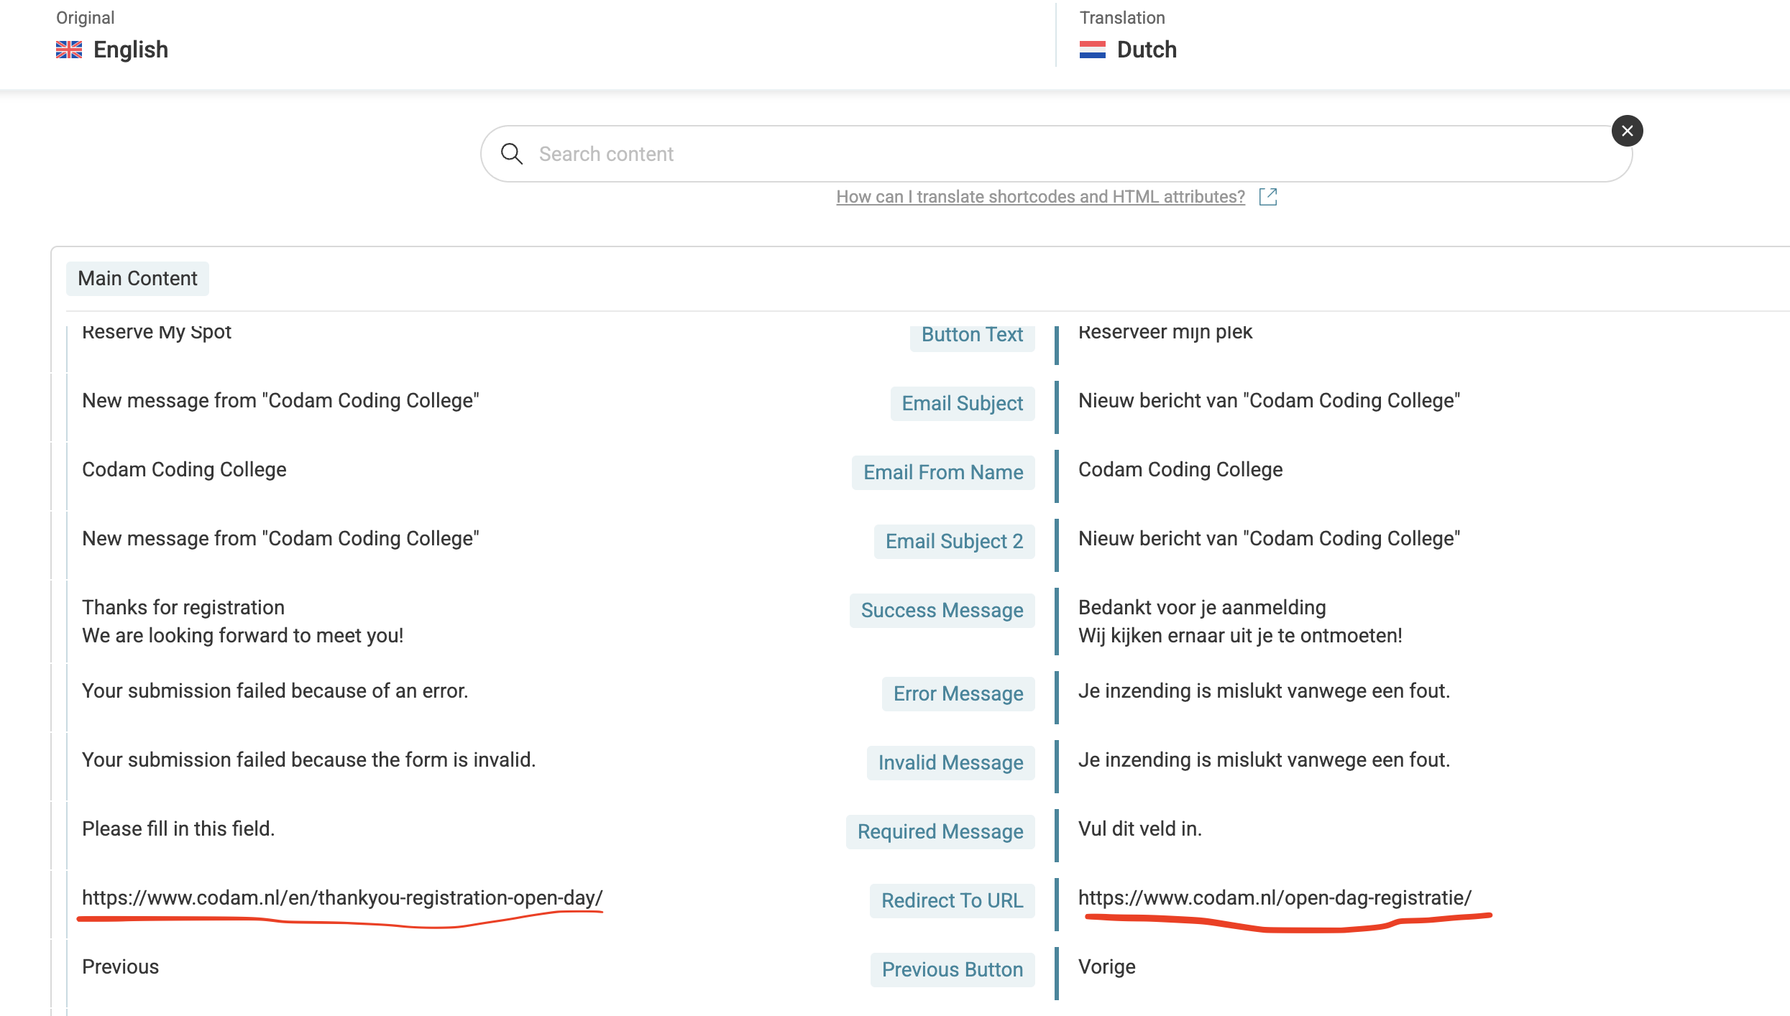Edit Invalid Message Dutch translation
This screenshot has width=1790, height=1016.
click(x=1264, y=760)
